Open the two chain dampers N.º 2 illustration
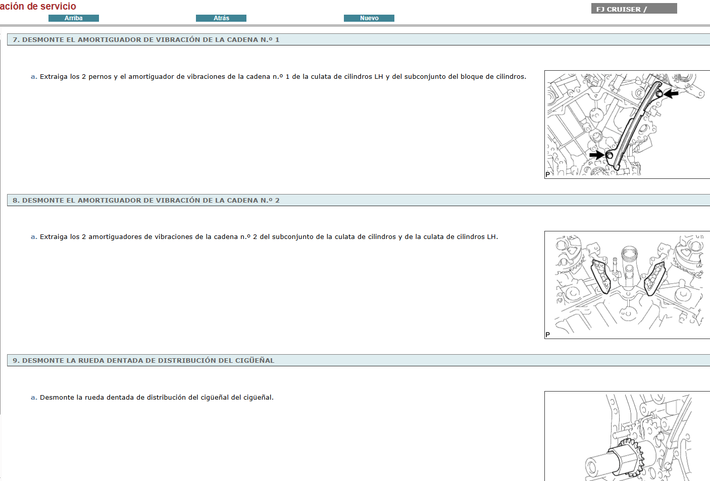This screenshot has height=481, width=710. [x=626, y=285]
